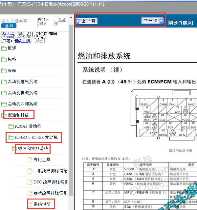Viewport: 197px width, 210px height.
Task: Select 规格 tree item
Action: 12,60
